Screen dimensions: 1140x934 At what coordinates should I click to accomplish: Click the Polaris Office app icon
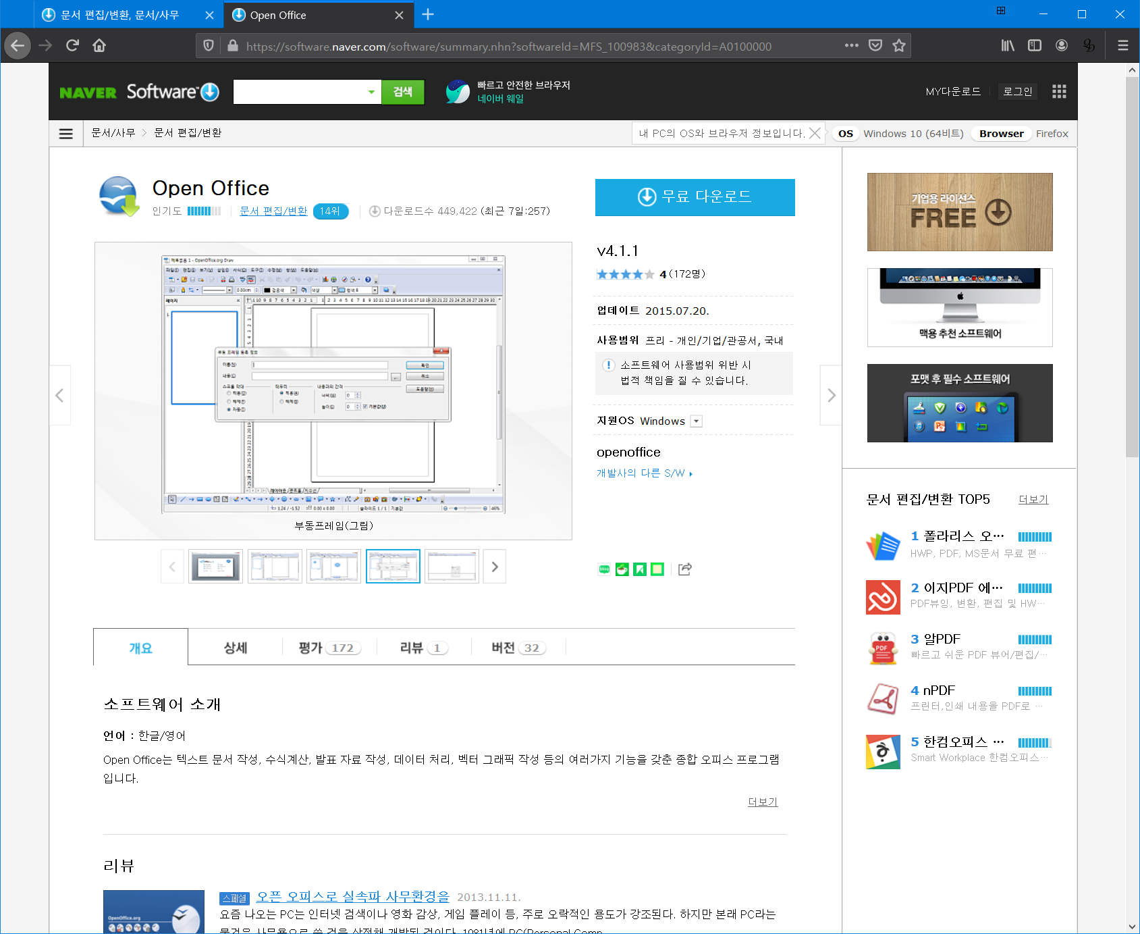click(x=883, y=546)
